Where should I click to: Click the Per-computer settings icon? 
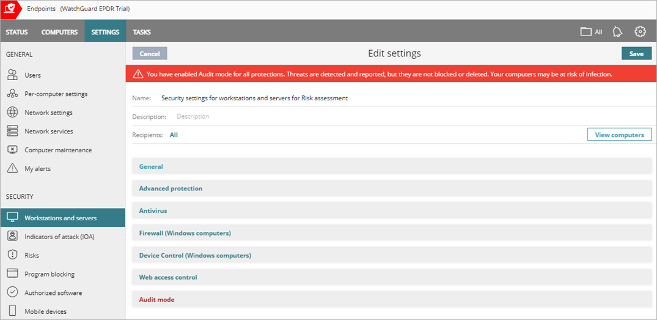point(13,94)
